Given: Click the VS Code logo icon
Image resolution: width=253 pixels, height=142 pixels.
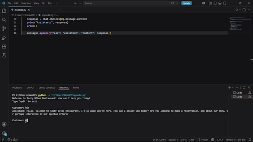Looking at the screenshot, I should click(x=3, y=3).
